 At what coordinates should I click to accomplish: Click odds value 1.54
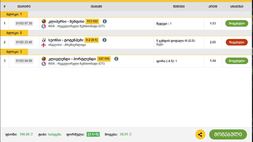[x=213, y=61]
